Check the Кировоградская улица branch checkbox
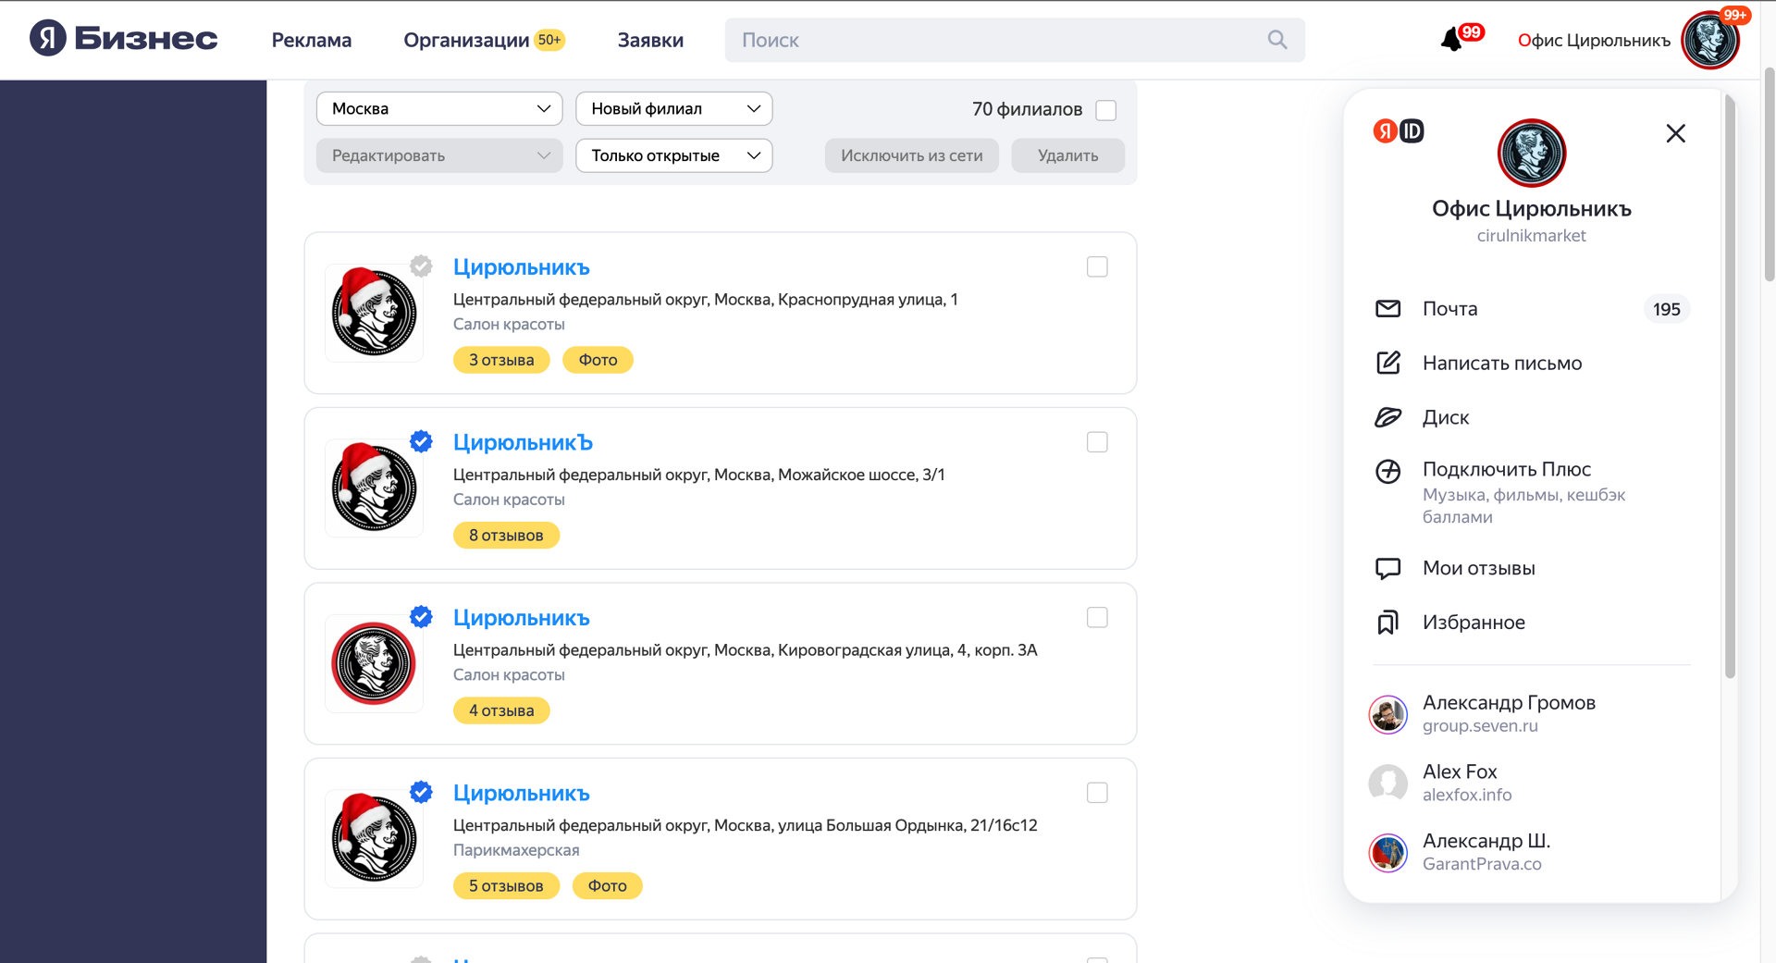 pos(1097,617)
